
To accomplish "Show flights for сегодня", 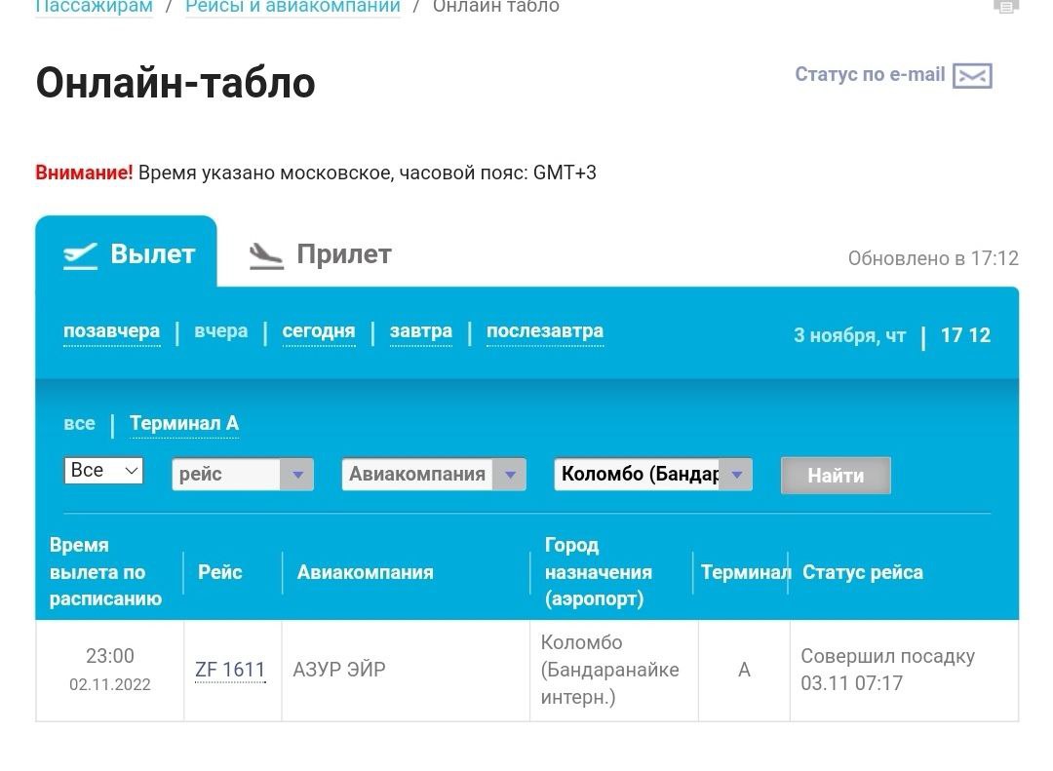I will point(319,331).
